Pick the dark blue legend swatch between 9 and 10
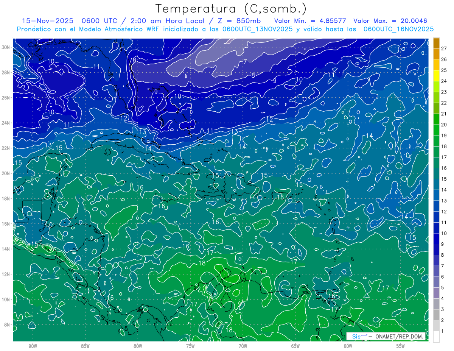The height and width of the screenshot is (351, 454). 436,239
